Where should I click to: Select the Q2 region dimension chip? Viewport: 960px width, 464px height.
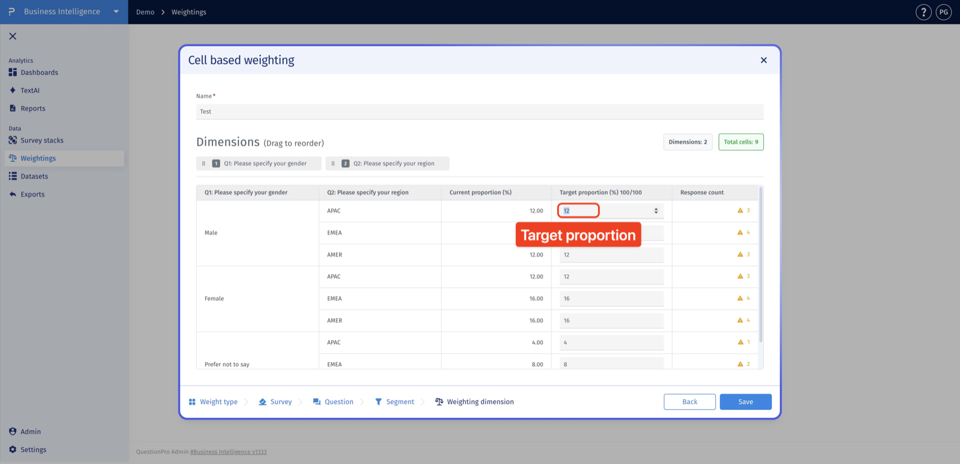pos(387,163)
